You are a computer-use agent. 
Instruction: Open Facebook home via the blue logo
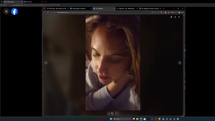pyautogui.click(x=14, y=11)
